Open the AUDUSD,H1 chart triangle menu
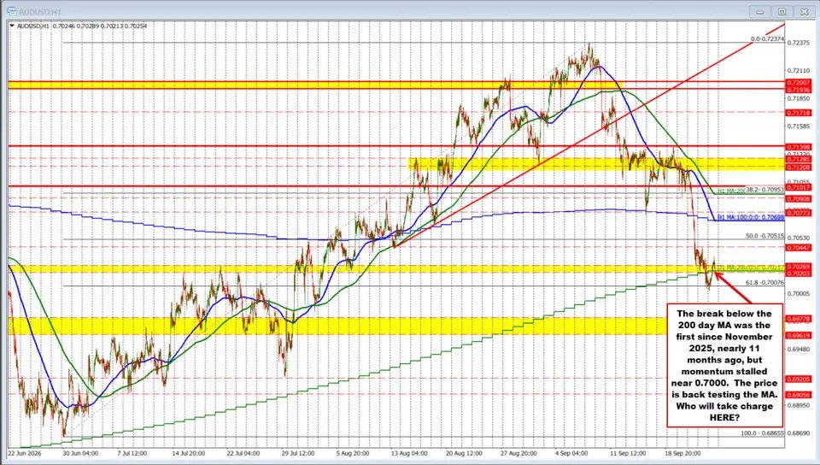 coord(13,25)
